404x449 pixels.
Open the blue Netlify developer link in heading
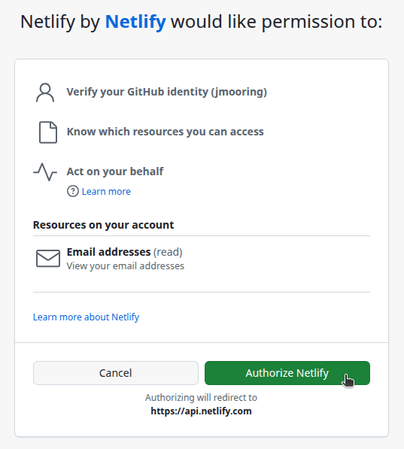point(135,22)
